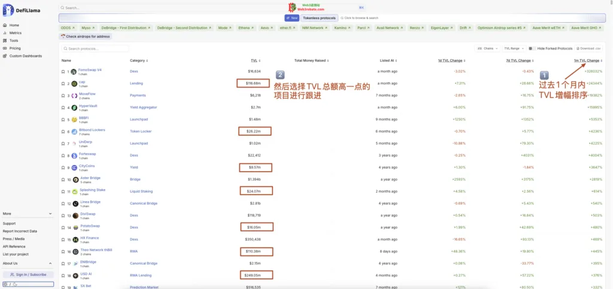Expand the More section in sidebar

coord(27,214)
